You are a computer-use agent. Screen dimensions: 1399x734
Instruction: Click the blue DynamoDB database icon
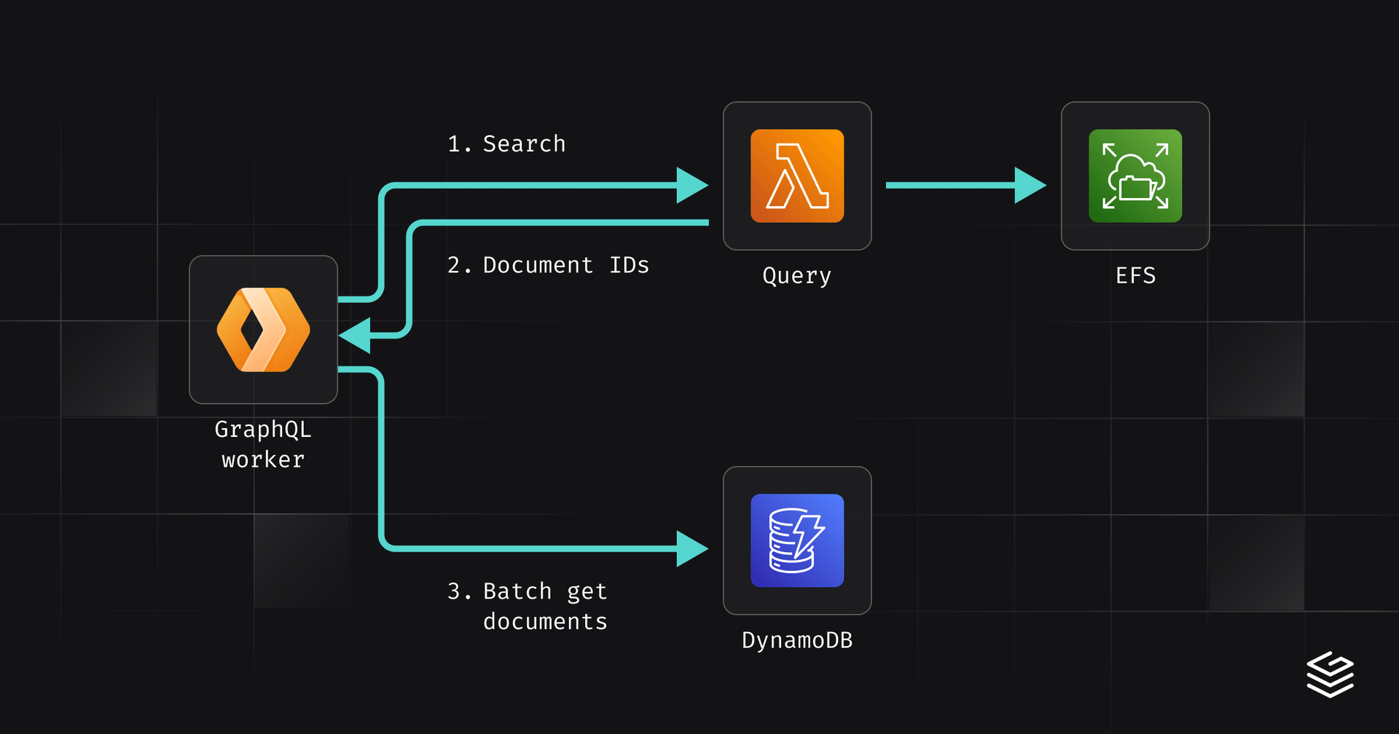(x=797, y=540)
